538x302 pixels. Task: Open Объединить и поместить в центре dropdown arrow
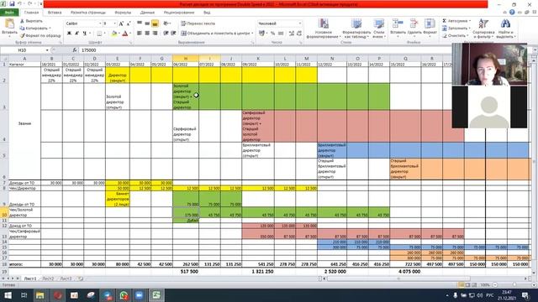click(252, 34)
